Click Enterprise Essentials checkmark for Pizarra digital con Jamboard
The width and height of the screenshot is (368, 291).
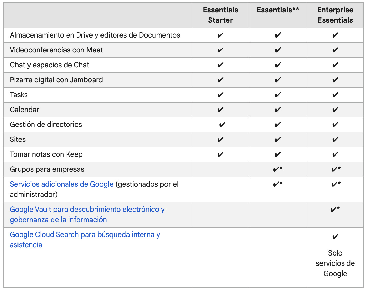(335, 80)
